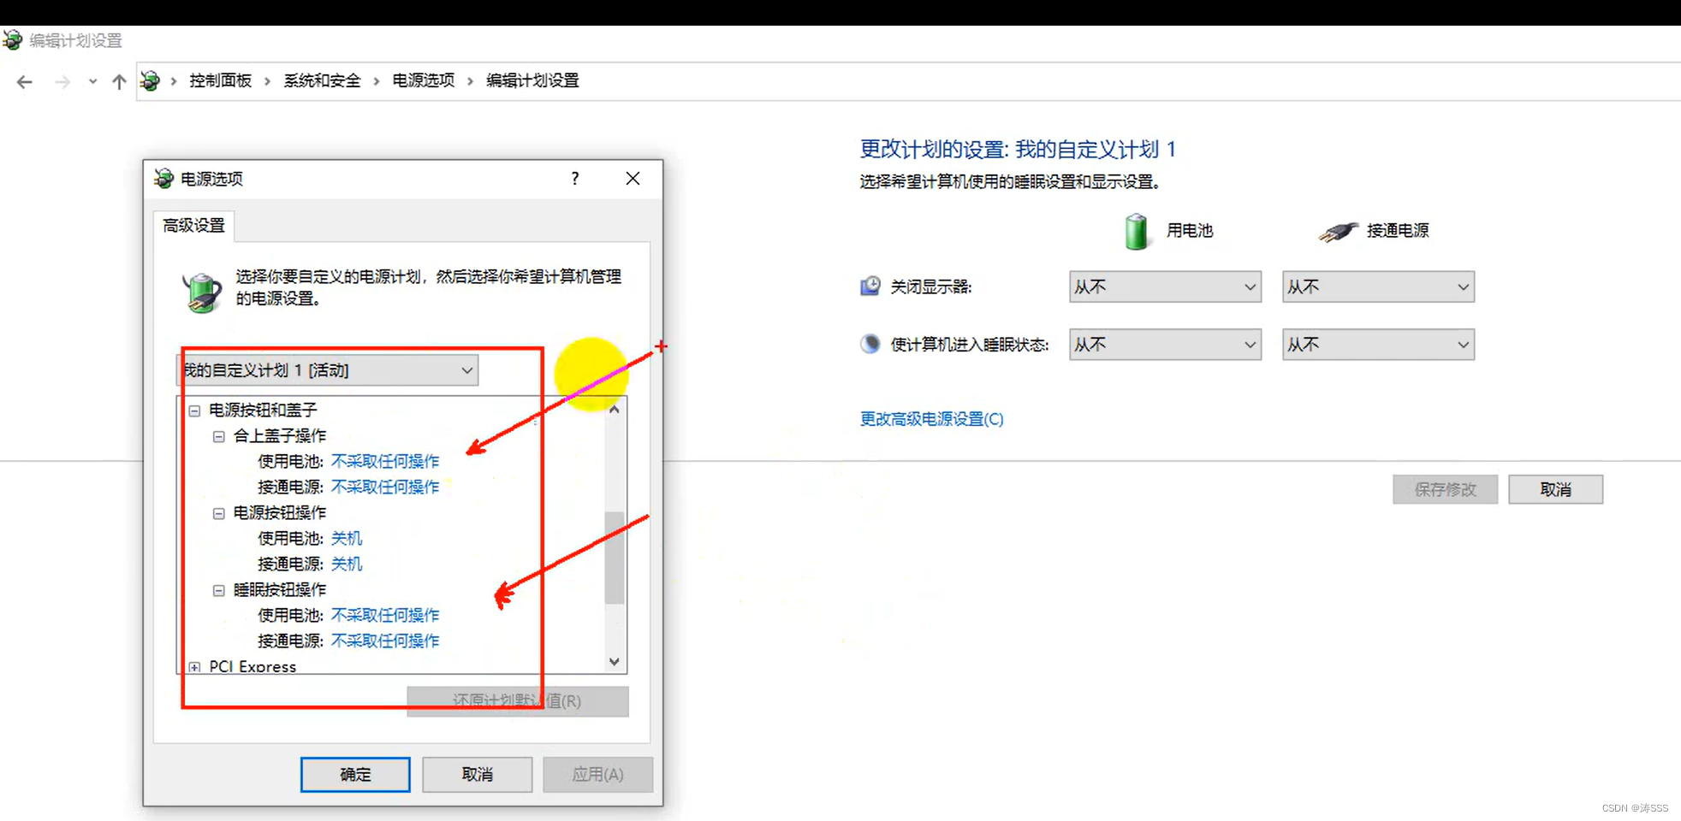Click the green battery icon

click(x=1137, y=232)
